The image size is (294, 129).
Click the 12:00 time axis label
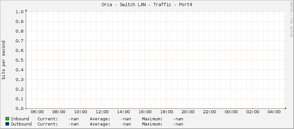coord(102,112)
